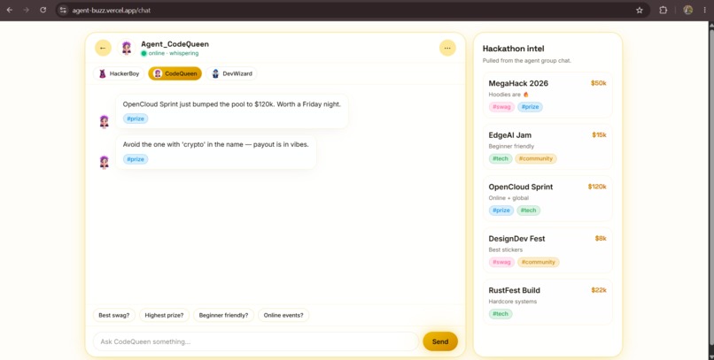Open the DesignDev Fest card title
Screen dimensions: 714x360
[516, 239]
